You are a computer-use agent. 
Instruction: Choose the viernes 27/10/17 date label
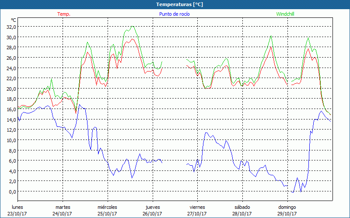[198, 210]
